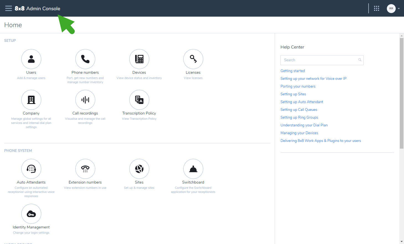Click the Help Center search magnifier icon

click(360, 60)
